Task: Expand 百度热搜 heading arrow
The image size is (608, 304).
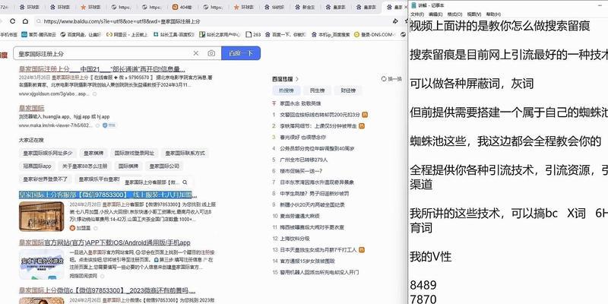Action: (297, 79)
